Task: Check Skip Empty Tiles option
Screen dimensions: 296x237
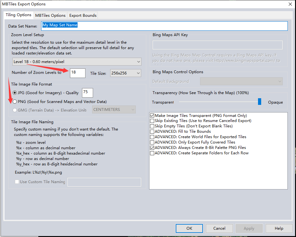Action: 152,126
